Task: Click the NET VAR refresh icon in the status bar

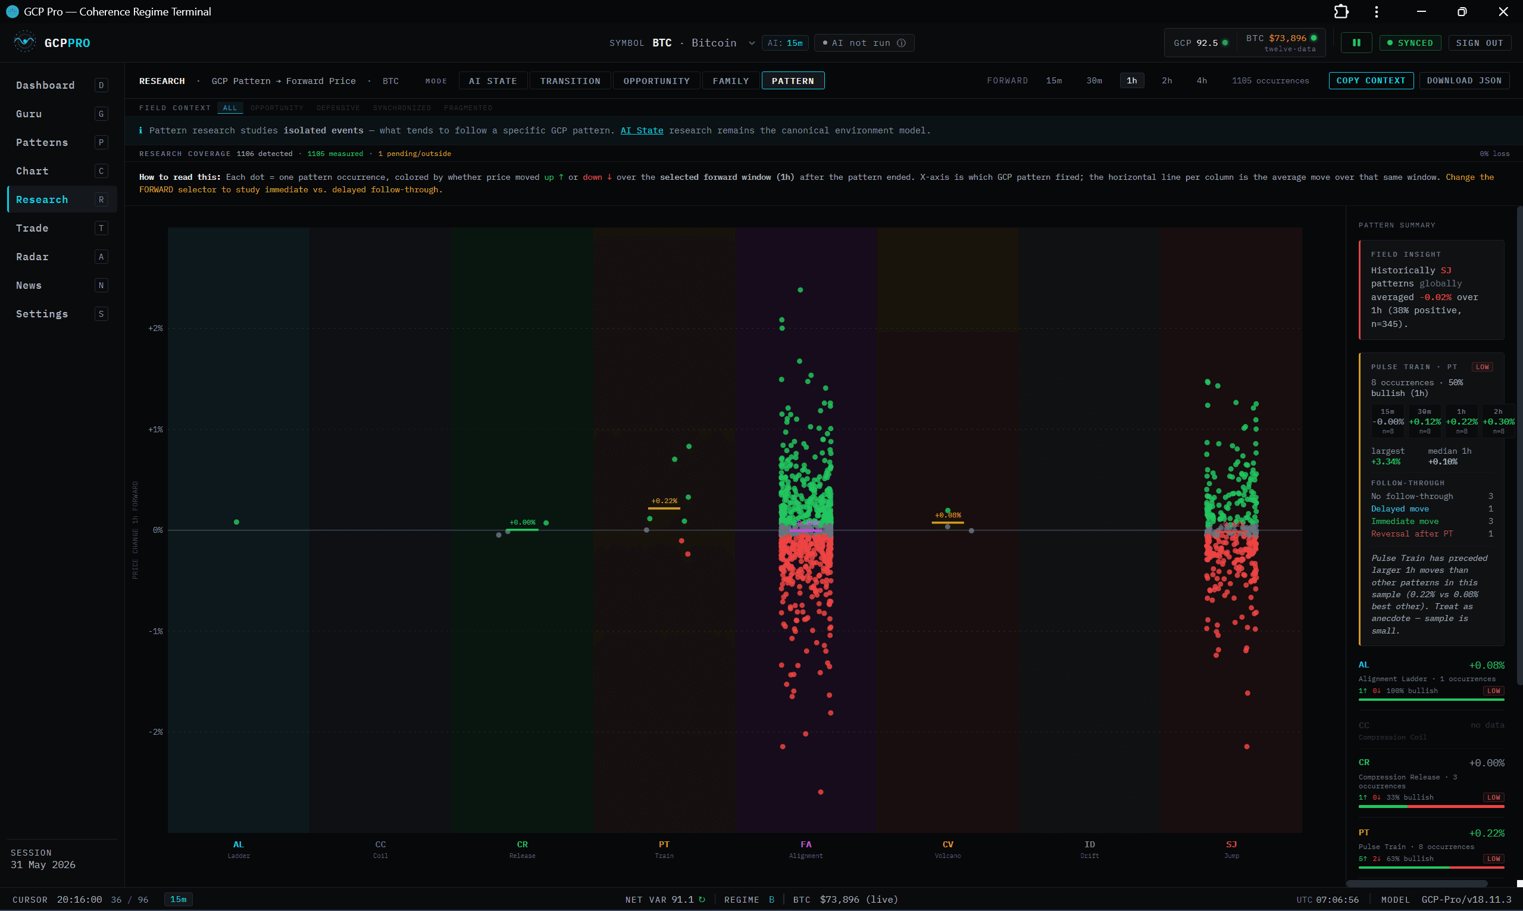Action: [x=701, y=899]
